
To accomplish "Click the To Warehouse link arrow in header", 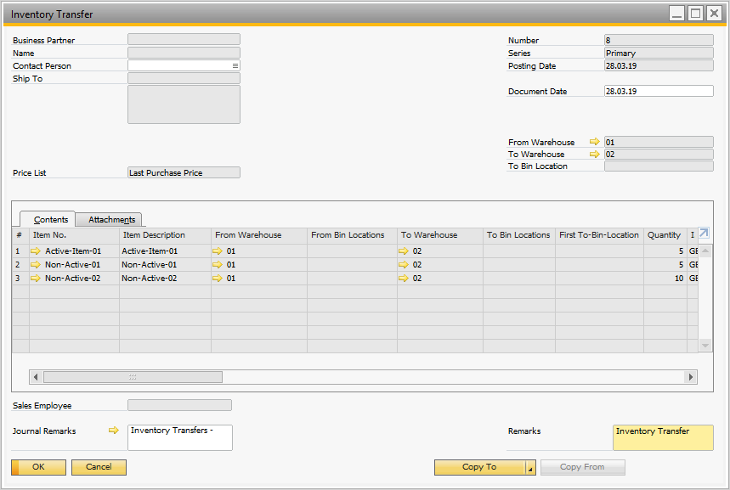I will coord(594,155).
